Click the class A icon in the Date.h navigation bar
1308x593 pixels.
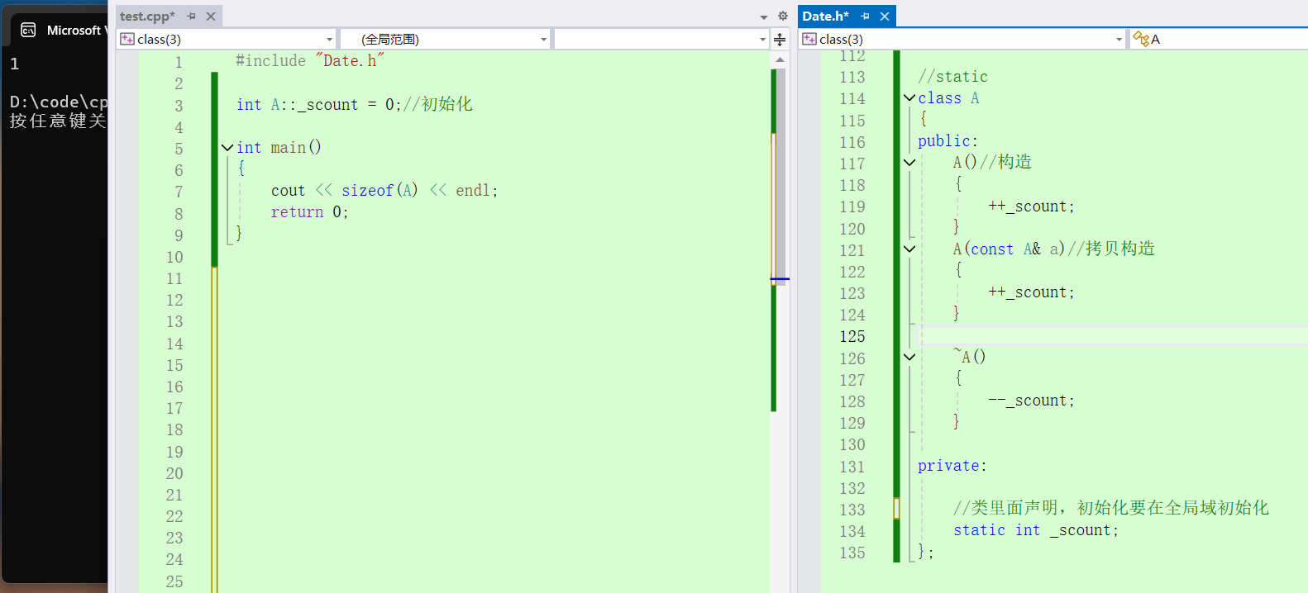[1141, 39]
